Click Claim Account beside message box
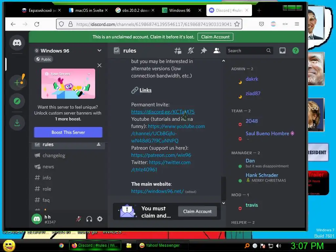This screenshot has height=252, width=336. point(197,212)
